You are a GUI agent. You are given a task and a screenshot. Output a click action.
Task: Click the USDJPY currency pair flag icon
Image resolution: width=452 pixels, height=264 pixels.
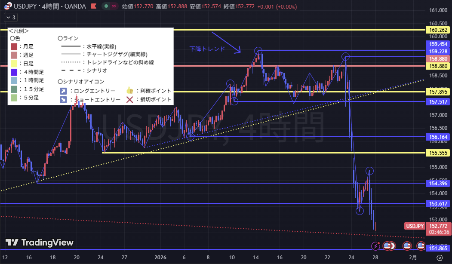click(x=8, y=6)
